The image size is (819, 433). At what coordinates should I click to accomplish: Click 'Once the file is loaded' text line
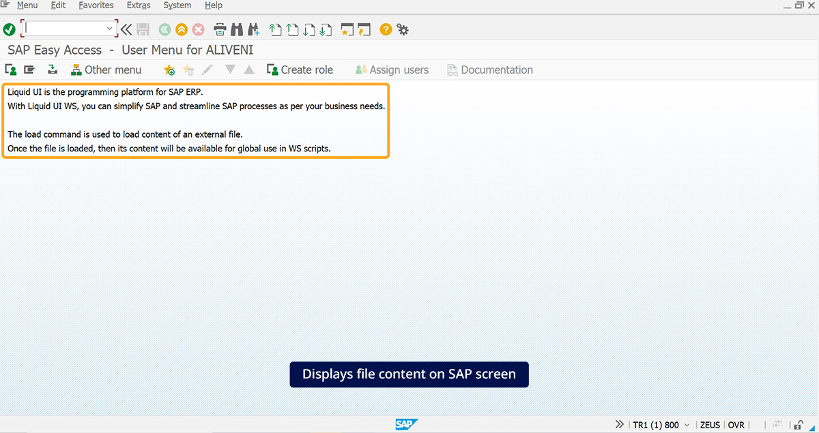pos(169,149)
